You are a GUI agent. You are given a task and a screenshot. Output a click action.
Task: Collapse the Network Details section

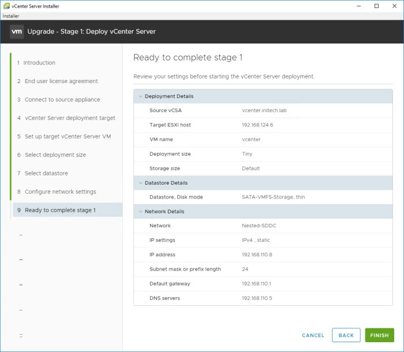[140, 212]
